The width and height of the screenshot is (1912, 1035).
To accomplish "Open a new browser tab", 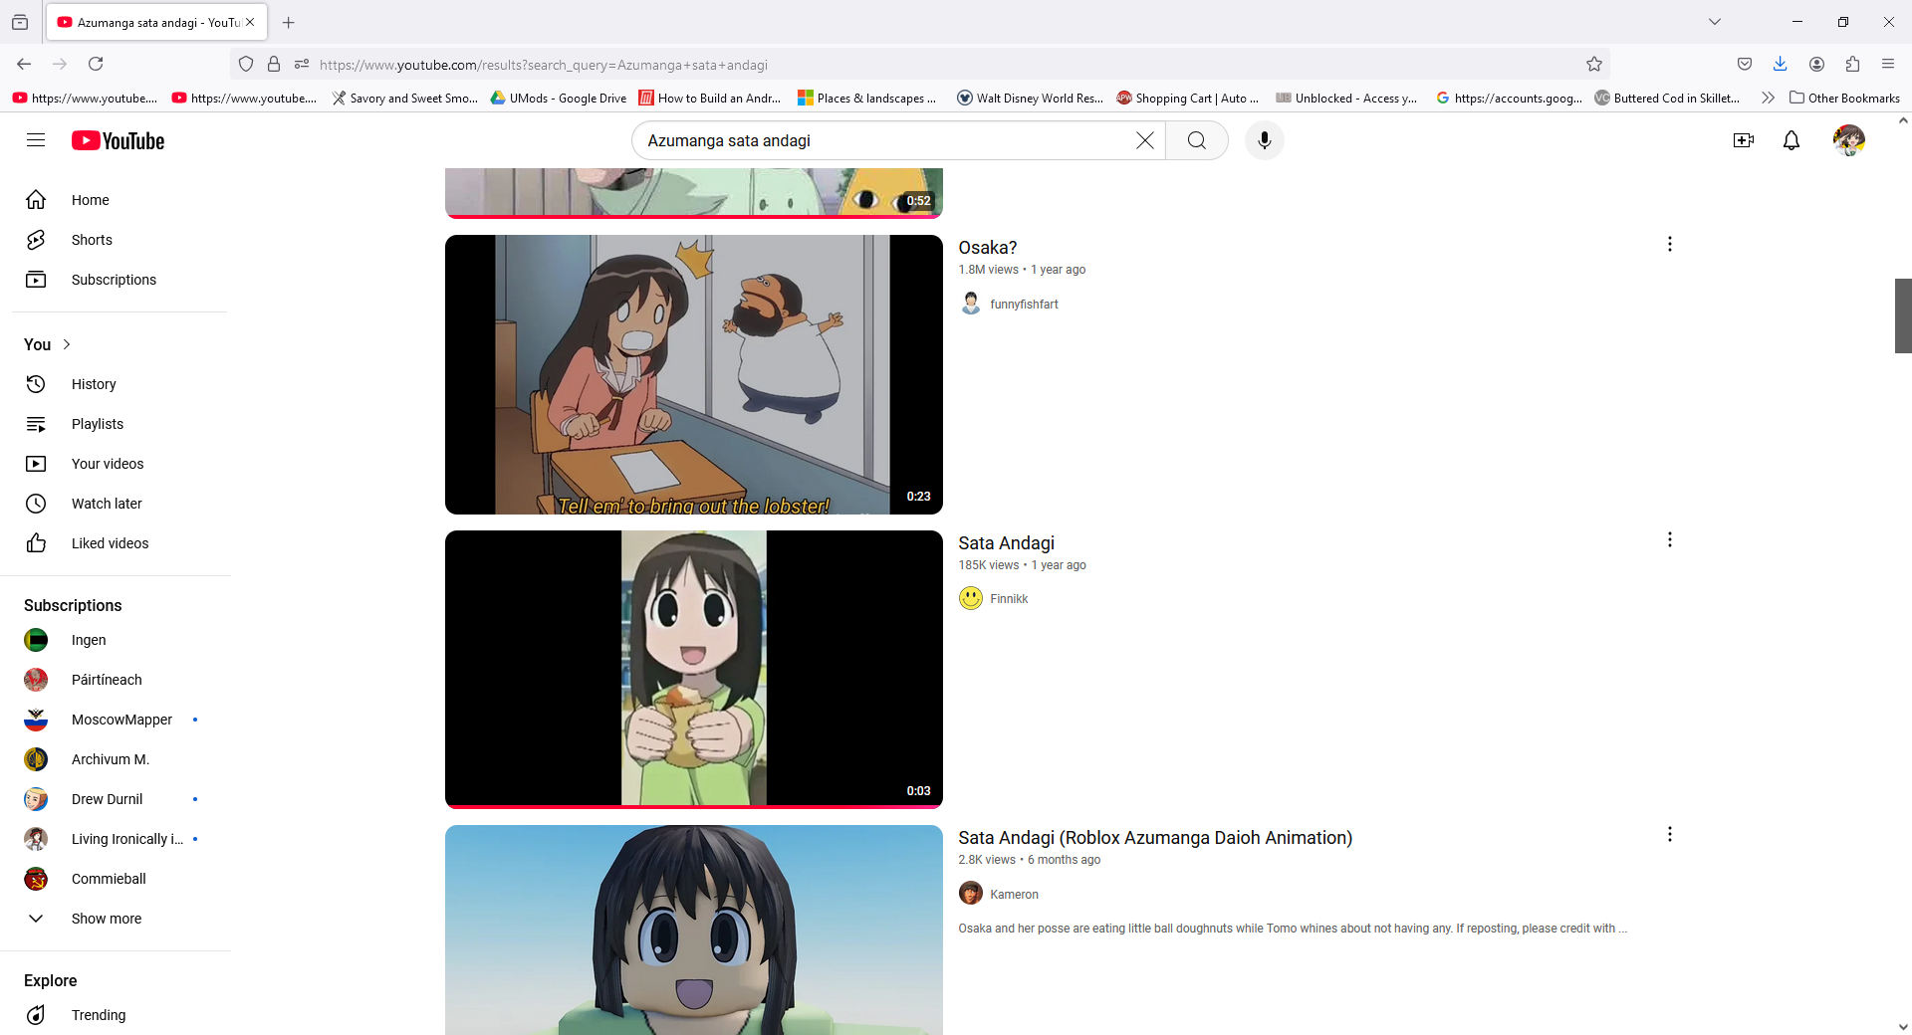I will click(289, 22).
